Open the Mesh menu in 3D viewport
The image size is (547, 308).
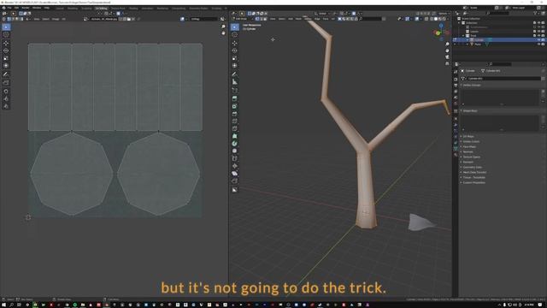point(298,19)
